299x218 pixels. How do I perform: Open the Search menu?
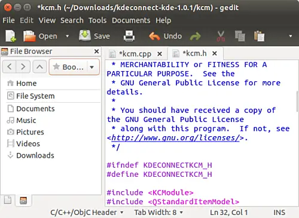coord(72,20)
